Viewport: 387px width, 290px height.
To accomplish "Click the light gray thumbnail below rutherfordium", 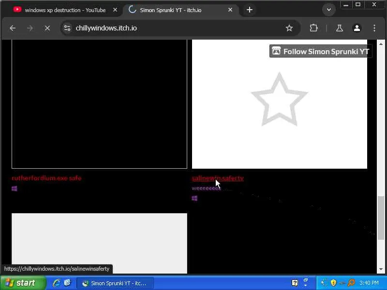I will [99, 243].
